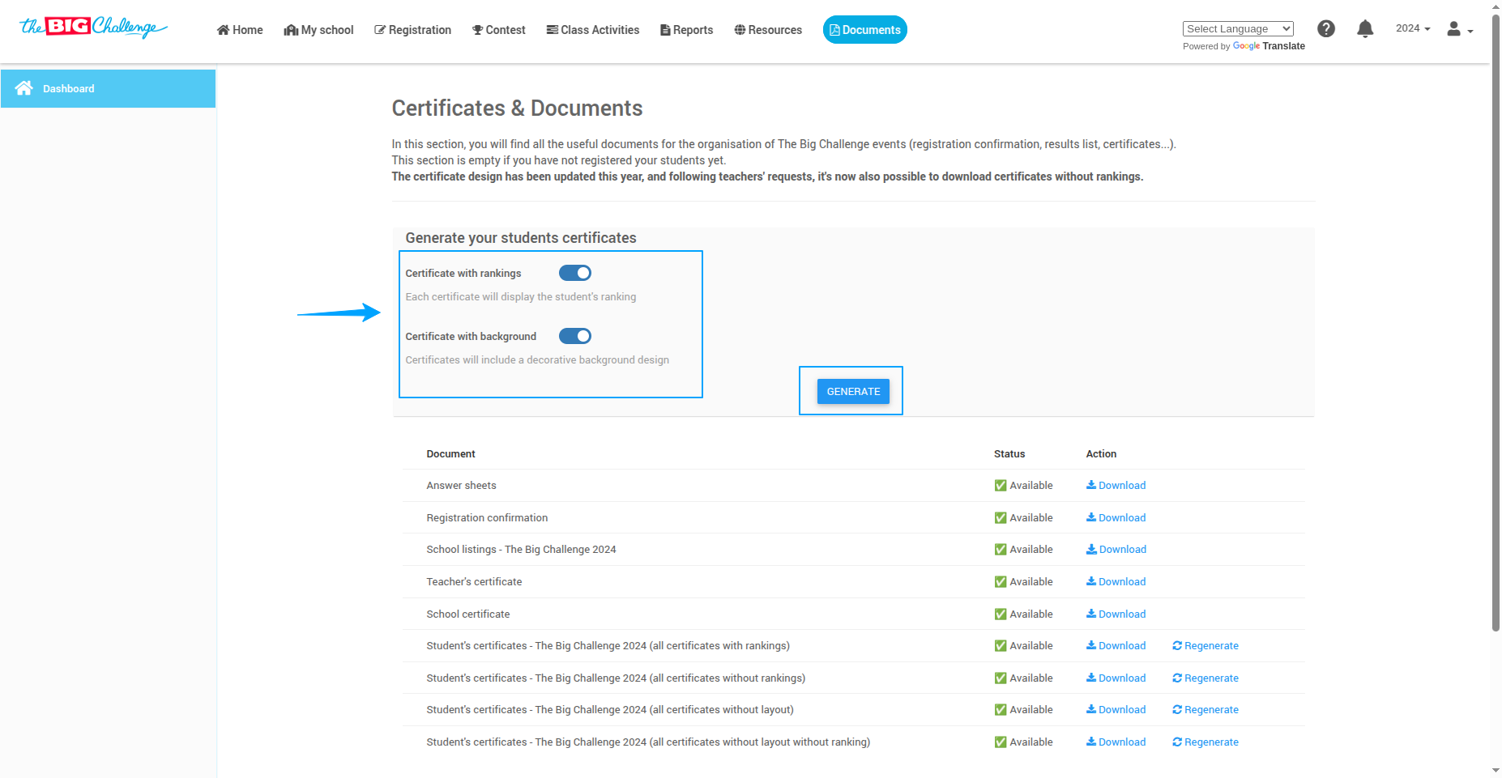This screenshot has width=1502, height=778.
Task: Open the Select Language dropdown
Action: pyautogui.click(x=1237, y=28)
